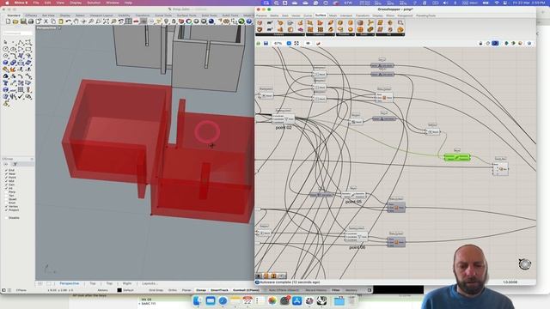The width and height of the screenshot is (550, 309).
Task: Click the Copy icon in Rhino toolbar
Action: pyautogui.click(x=53, y=21)
